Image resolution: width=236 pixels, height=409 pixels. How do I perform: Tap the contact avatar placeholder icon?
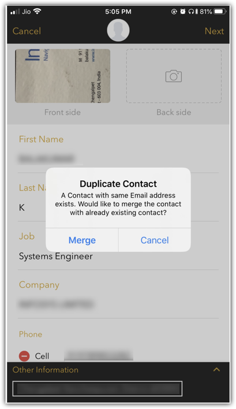pos(118,30)
